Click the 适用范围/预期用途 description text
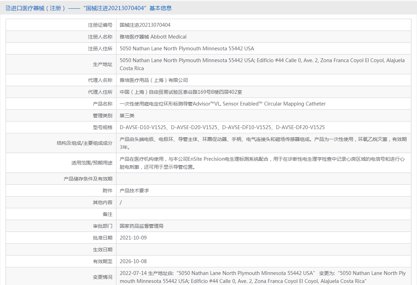 pos(263,163)
